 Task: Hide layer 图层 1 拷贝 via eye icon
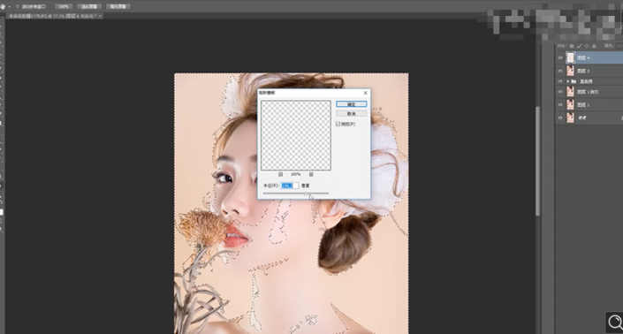tap(560, 92)
